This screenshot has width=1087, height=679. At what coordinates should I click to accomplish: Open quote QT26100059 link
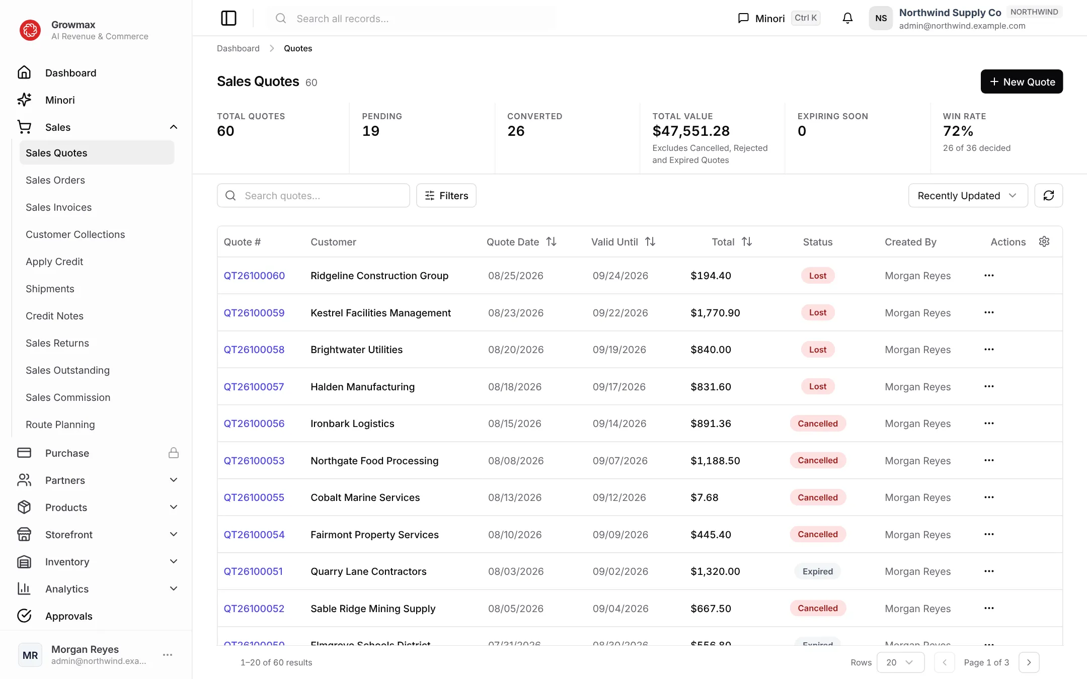pyautogui.click(x=254, y=313)
